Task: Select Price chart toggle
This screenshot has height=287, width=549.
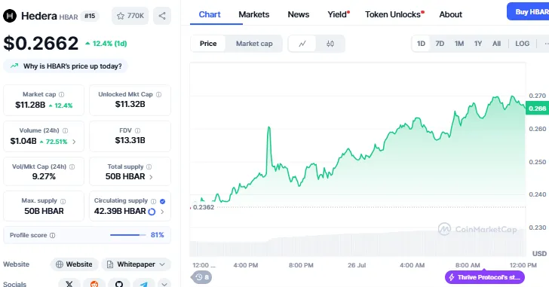Action: [x=208, y=44]
